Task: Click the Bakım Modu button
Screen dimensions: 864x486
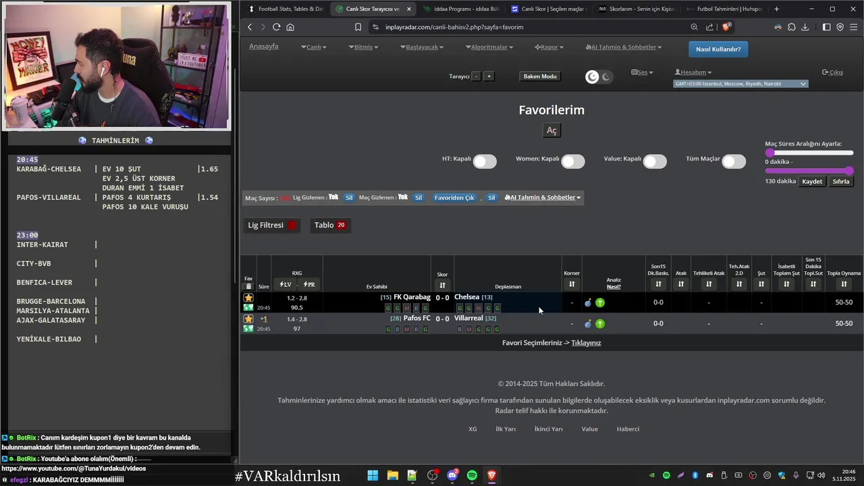Action: click(540, 76)
